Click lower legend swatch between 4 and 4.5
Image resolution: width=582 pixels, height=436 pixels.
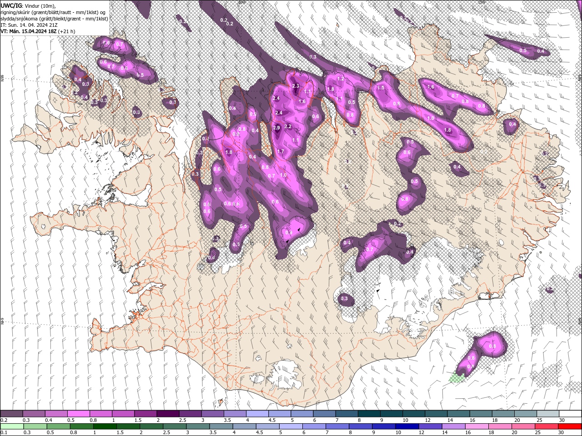(x=244, y=426)
